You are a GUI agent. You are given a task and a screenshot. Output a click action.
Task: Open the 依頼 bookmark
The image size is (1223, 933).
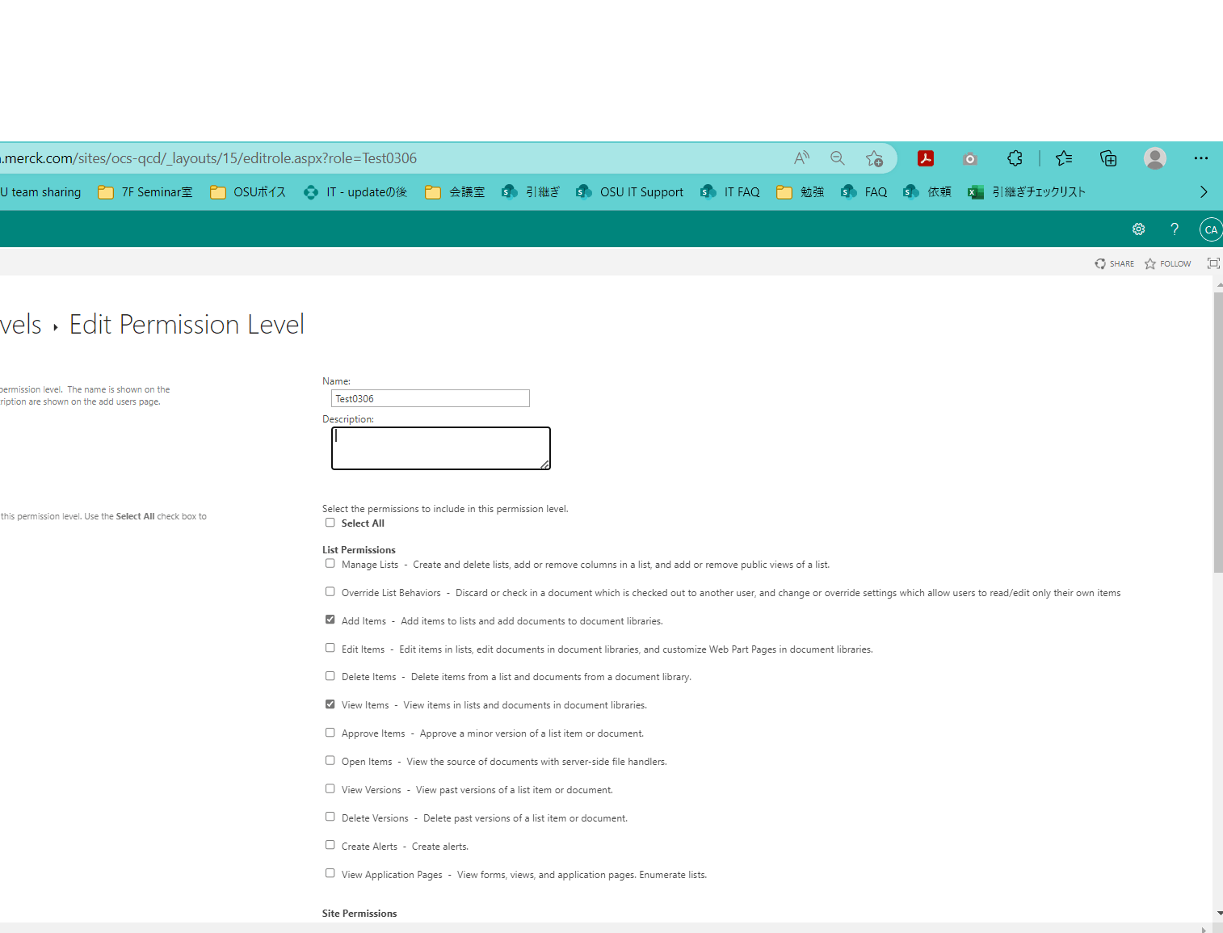coord(927,192)
